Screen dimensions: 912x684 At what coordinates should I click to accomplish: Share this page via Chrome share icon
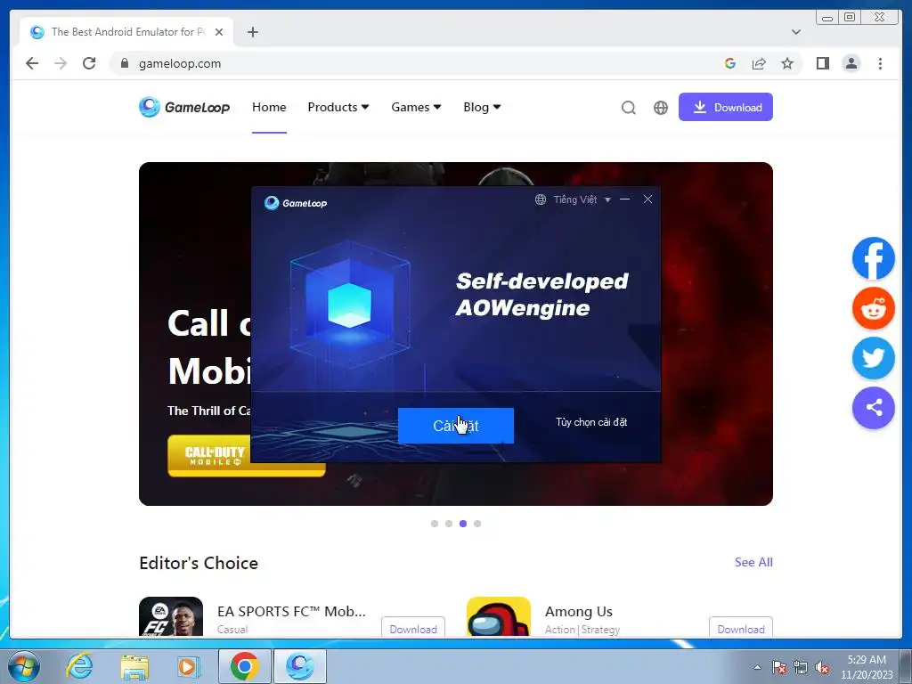click(x=759, y=63)
